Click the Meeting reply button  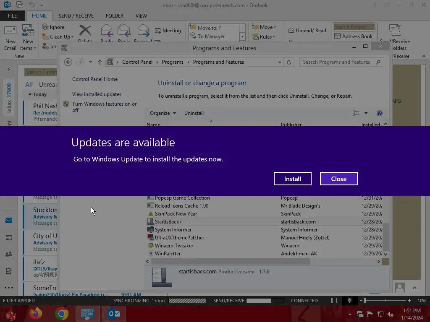(x=168, y=30)
